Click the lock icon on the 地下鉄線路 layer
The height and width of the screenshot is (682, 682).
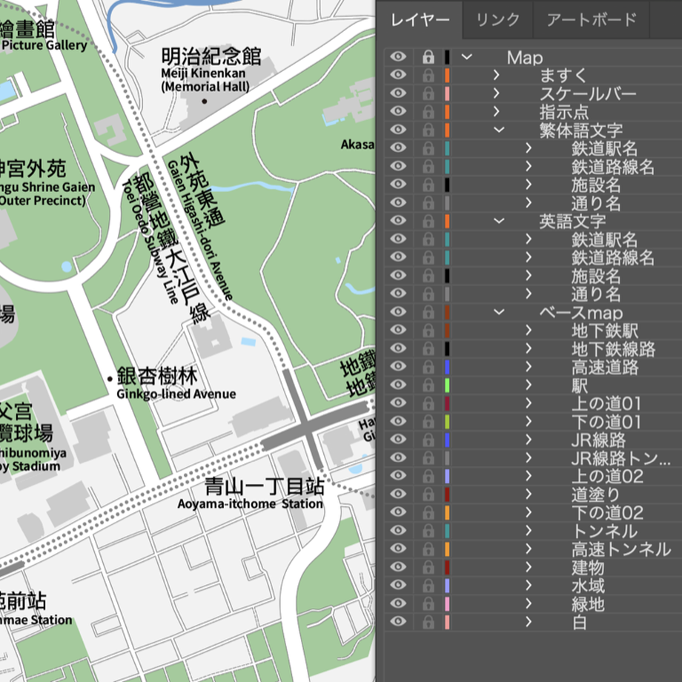coord(428,349)
